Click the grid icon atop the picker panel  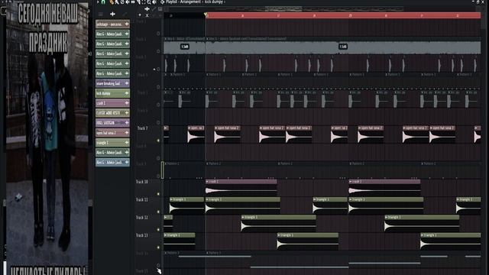[100, 14]
